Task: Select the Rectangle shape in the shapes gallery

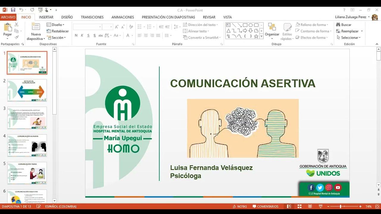Action: tap(245, 25)
